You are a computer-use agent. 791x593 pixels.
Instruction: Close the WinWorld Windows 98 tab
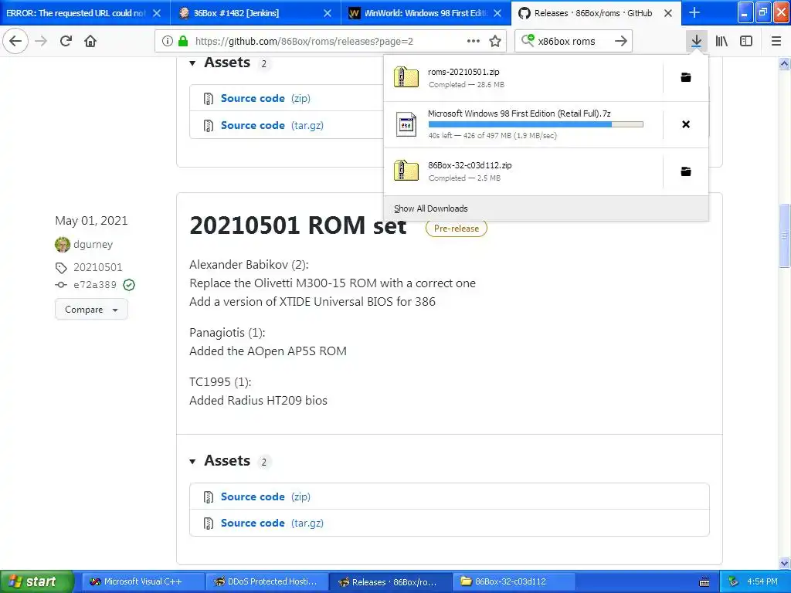click(x=497, y=13)
